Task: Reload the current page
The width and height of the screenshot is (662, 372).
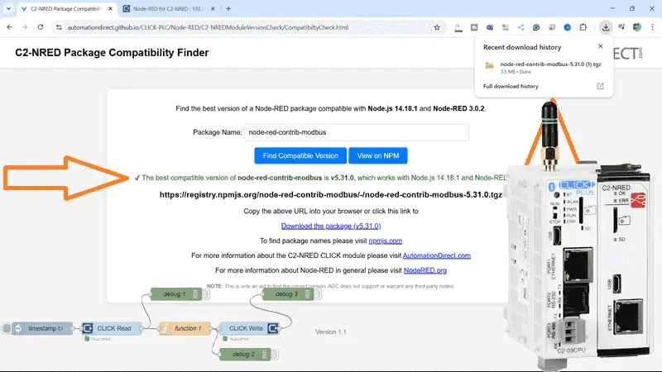Action: pyautogui.click(x=41, y=27)
